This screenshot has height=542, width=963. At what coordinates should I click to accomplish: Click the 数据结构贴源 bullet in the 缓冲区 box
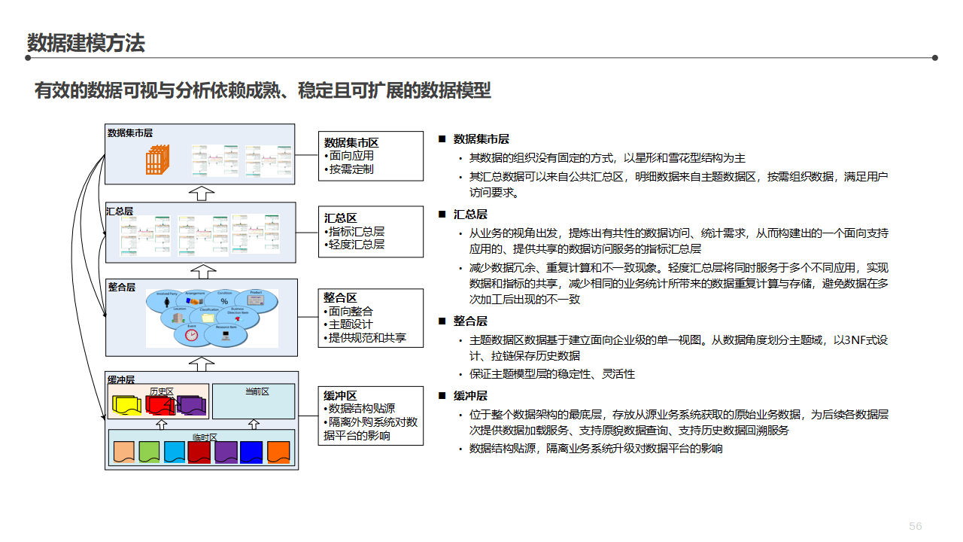(360, 409)
